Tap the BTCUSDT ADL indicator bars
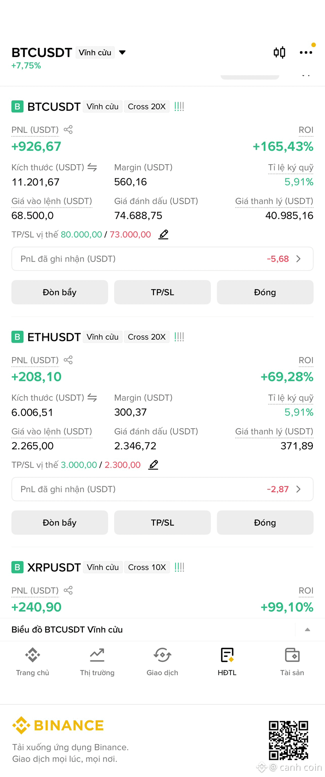 coord(179,106)
